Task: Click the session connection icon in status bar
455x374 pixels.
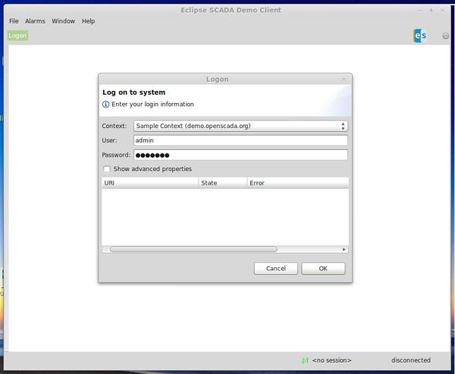Action: pyautogui.click(x=305, y=360)
